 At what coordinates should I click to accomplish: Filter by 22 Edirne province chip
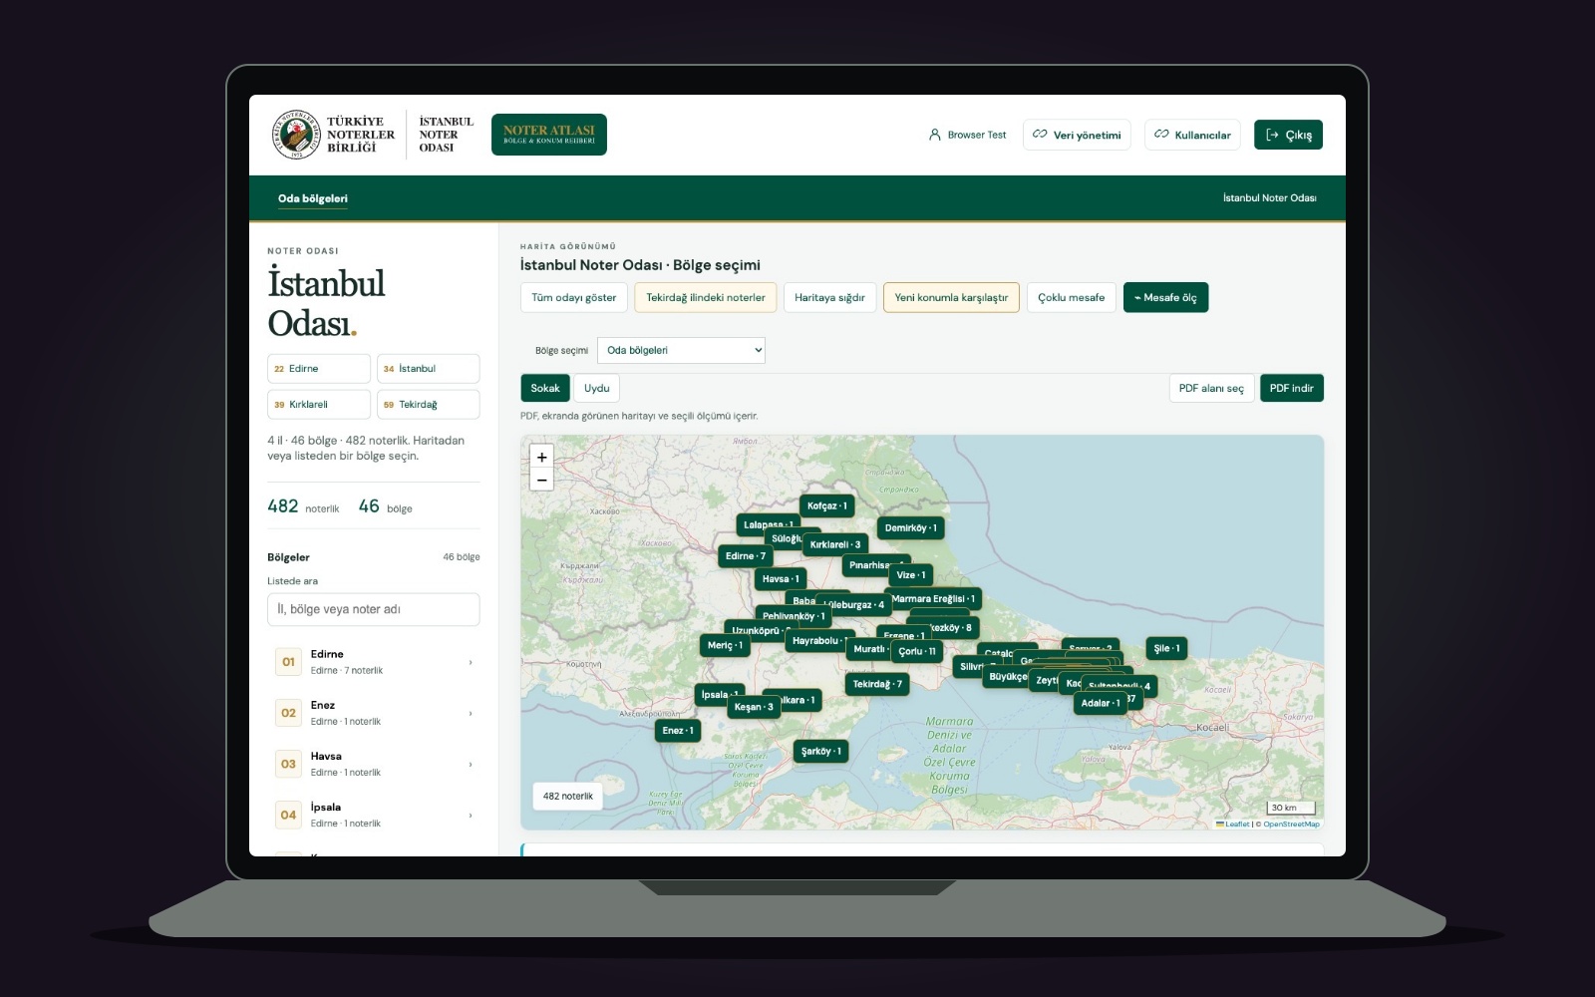[x=319, y=368]
